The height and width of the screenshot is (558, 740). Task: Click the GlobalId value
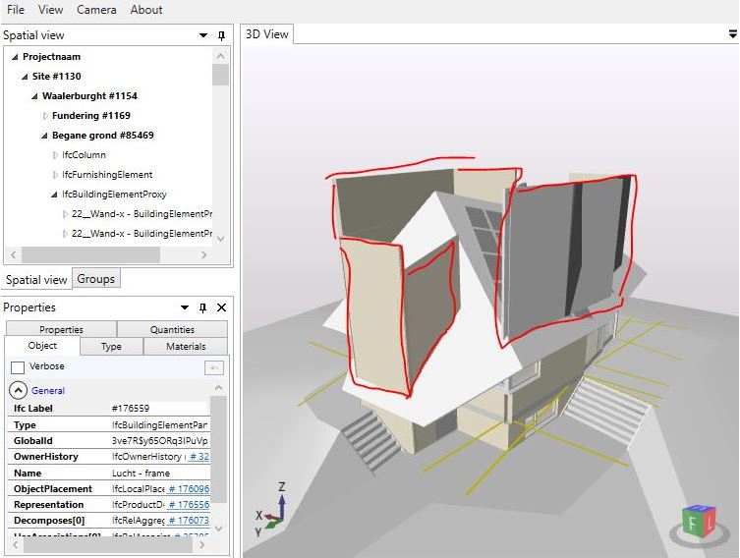coord(159,440)
